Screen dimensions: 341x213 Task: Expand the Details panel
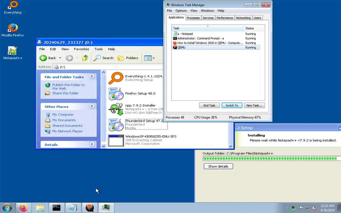tap(92, 144)
